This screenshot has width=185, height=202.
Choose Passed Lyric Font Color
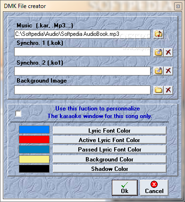click(x=109, y=150)
